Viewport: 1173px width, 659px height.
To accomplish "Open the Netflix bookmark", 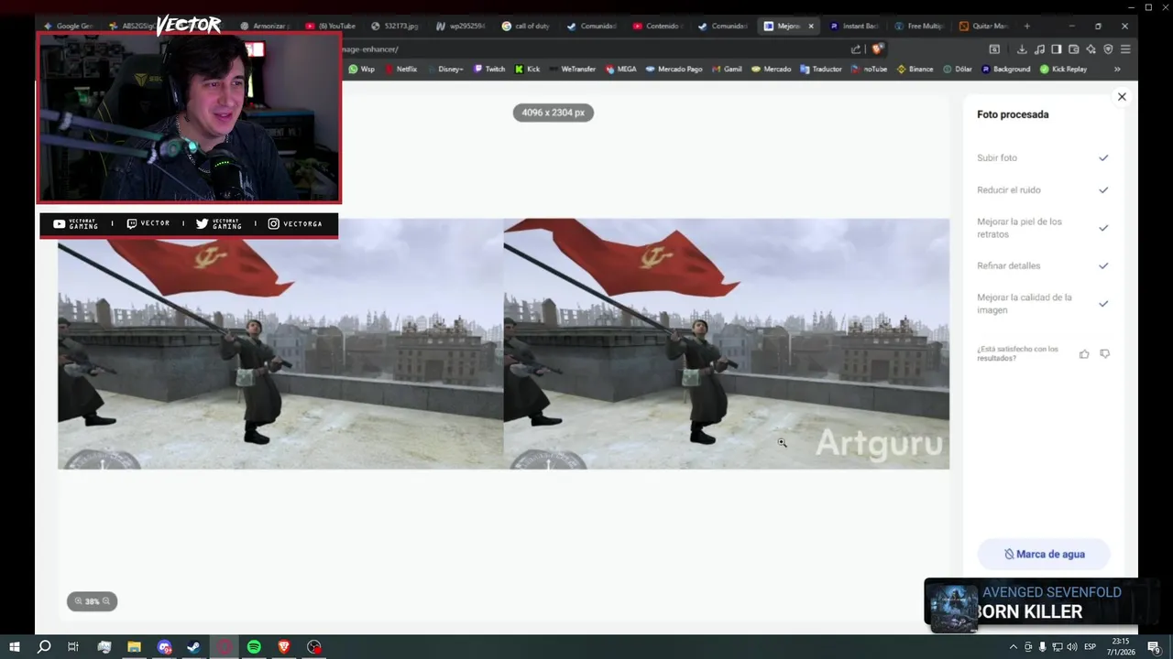I will tap(400, 70).
